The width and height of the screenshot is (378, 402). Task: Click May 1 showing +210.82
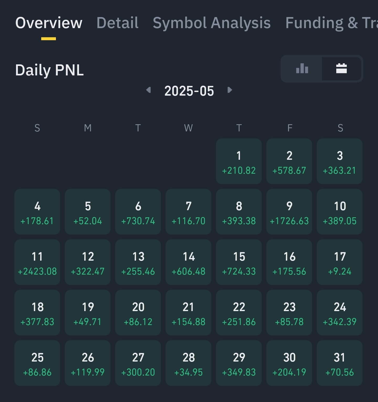(x=239, y=161)
